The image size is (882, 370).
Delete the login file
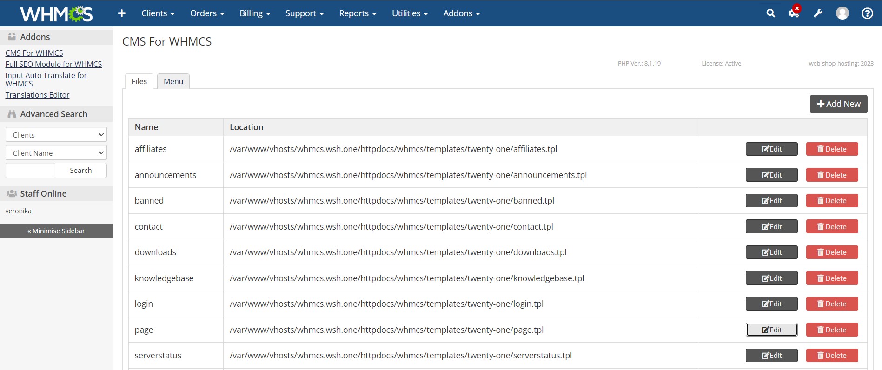pos(832,304)
